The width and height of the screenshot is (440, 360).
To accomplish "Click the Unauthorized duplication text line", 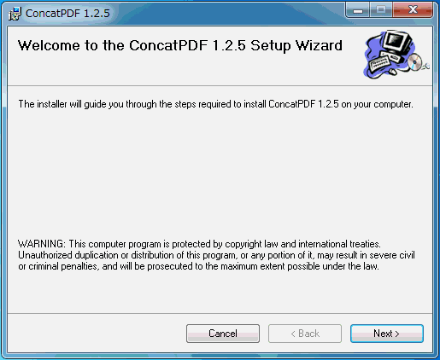I will [216, 255].
